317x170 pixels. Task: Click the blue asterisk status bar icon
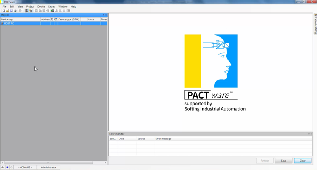(x=7, y=167)
